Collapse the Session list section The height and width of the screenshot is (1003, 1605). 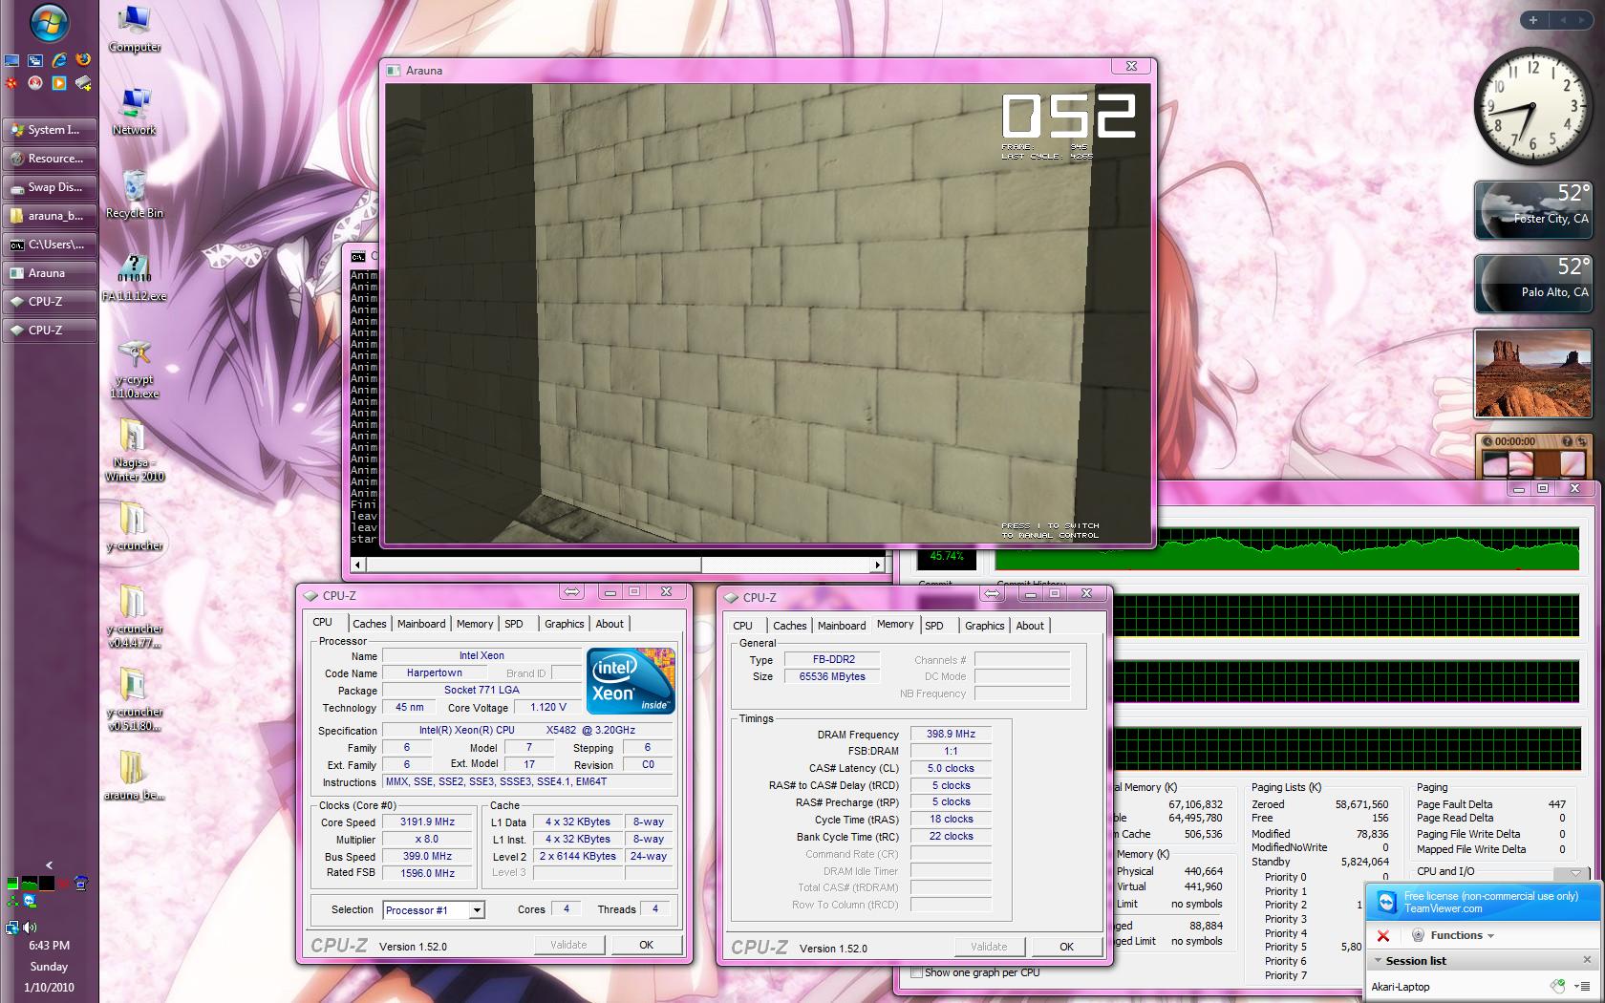pyautogui.click(x=1378, y=961)
